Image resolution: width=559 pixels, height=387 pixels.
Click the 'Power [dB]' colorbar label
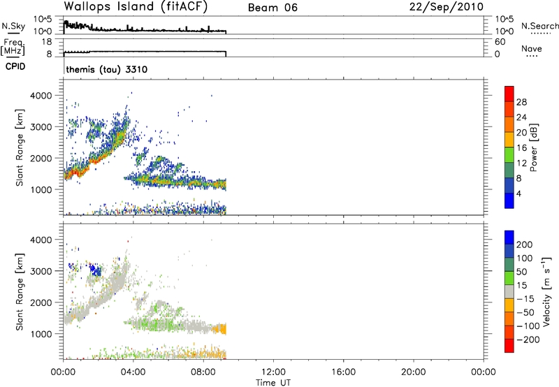(533, 147)
